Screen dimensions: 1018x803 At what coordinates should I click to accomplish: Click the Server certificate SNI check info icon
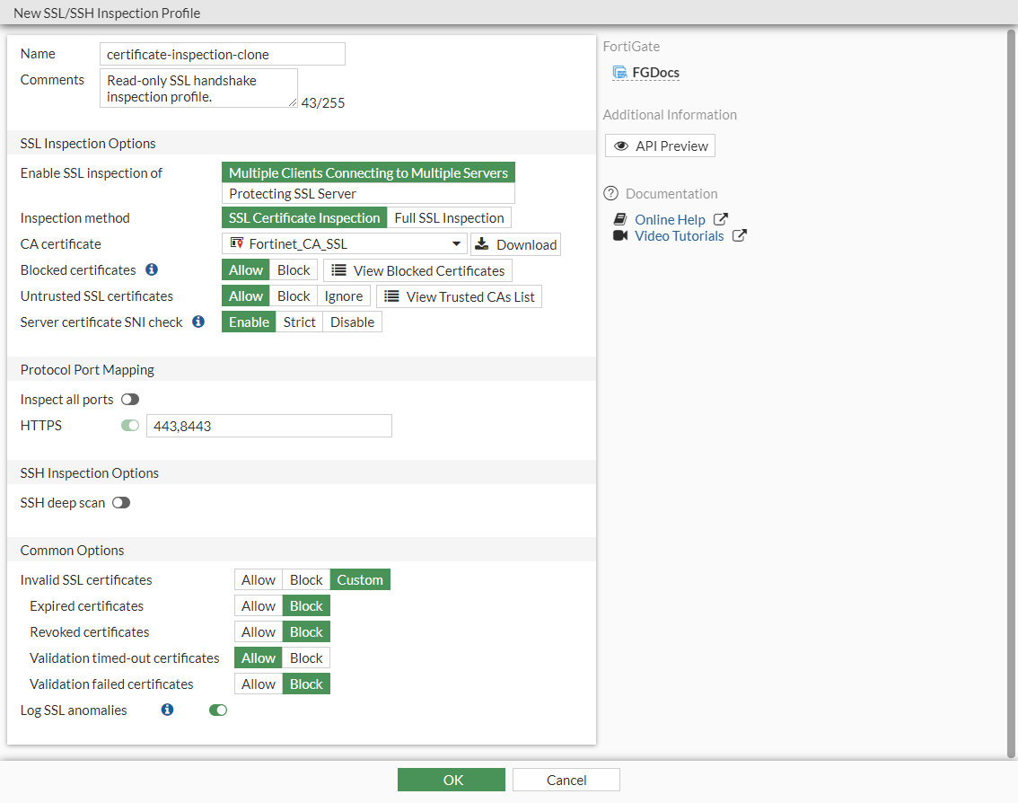[198, 322]
